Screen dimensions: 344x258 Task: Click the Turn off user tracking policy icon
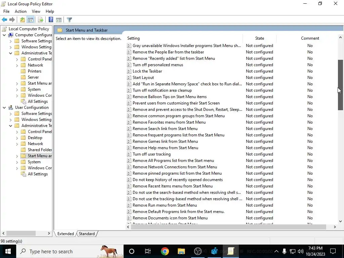[x=129, y=154]
